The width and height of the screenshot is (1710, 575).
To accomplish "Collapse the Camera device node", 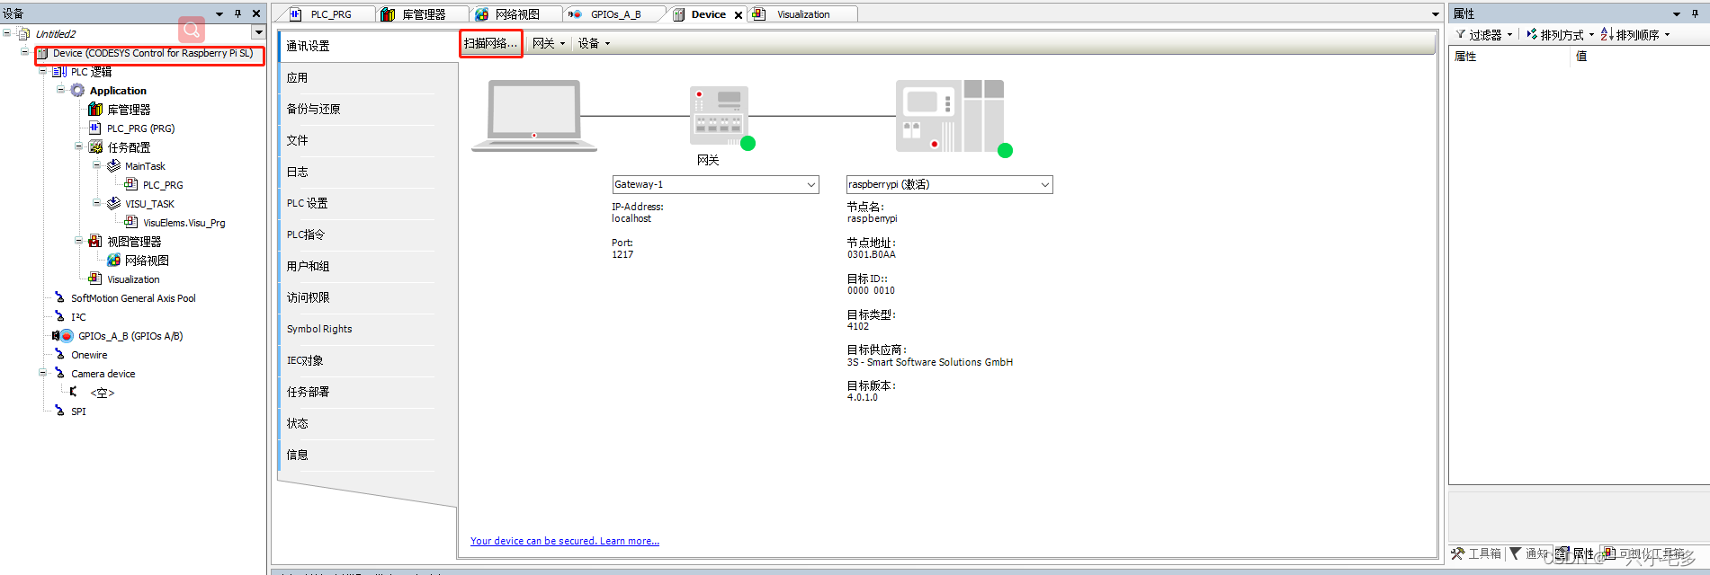I will (x=43, y=373).
